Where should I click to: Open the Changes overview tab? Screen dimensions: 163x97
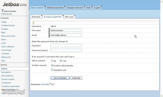coord(75,8)
